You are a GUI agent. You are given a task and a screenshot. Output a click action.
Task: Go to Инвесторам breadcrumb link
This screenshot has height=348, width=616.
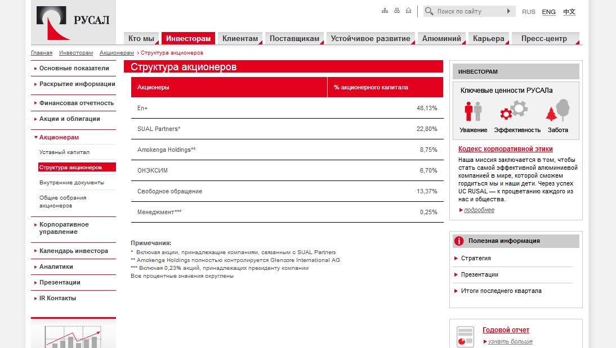point(76,53)
